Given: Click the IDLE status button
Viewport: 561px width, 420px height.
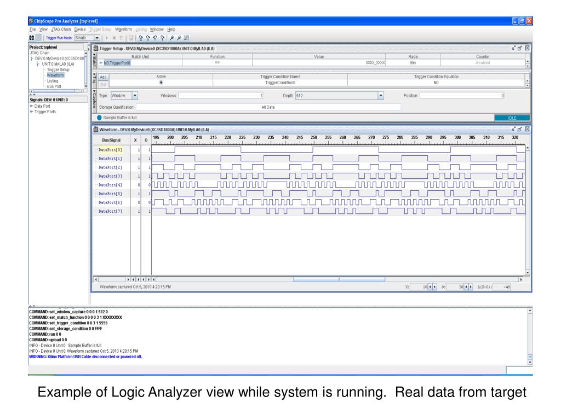Looking at the screenshot, I should [x=512, y=118].
